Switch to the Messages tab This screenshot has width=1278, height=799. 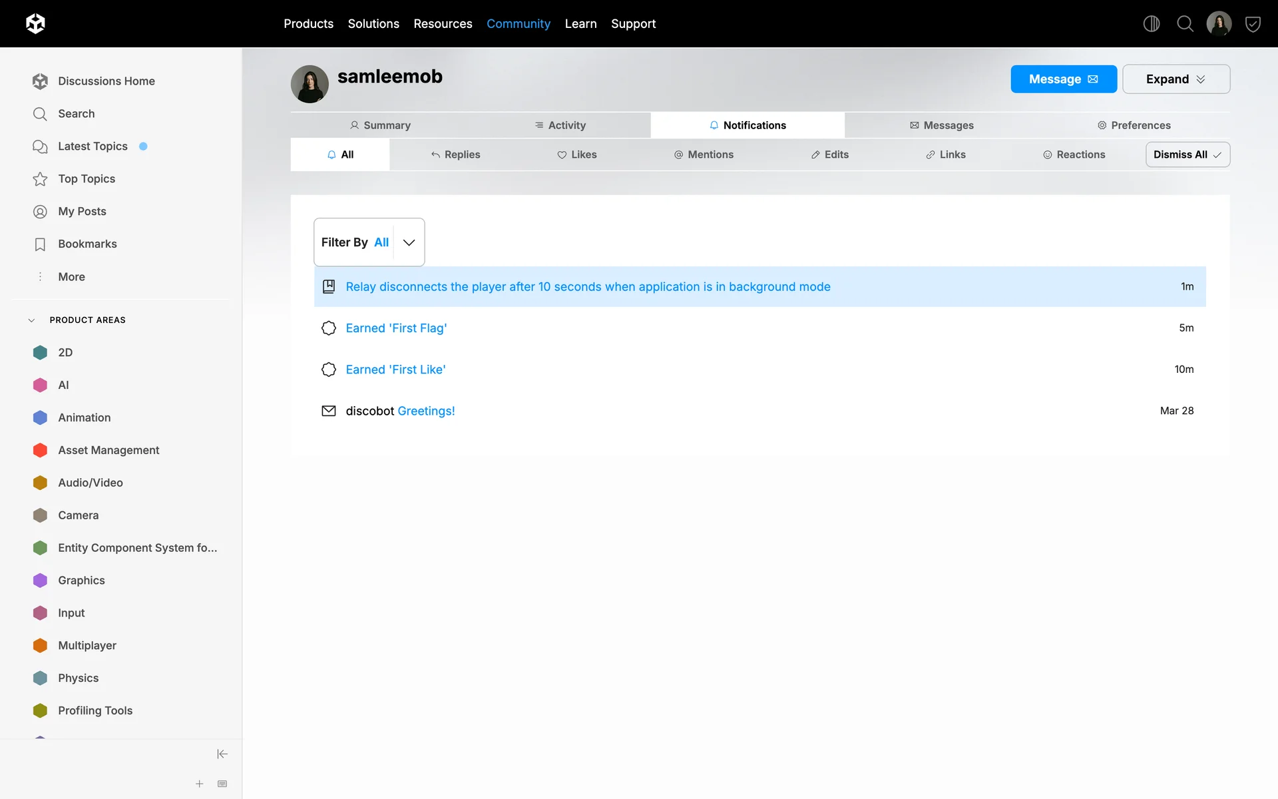tap(941, 125)
